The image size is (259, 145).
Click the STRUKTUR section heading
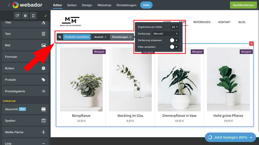pyautogui.click(x=9, y=101)
